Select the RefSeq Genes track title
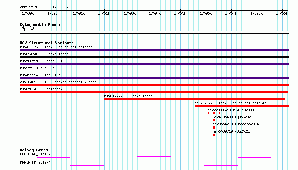Screen dimensions: 298x170 tap(34, 150)
